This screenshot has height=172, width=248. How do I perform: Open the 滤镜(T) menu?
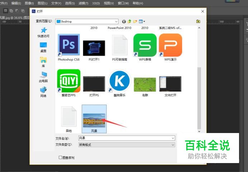point(84,3)
